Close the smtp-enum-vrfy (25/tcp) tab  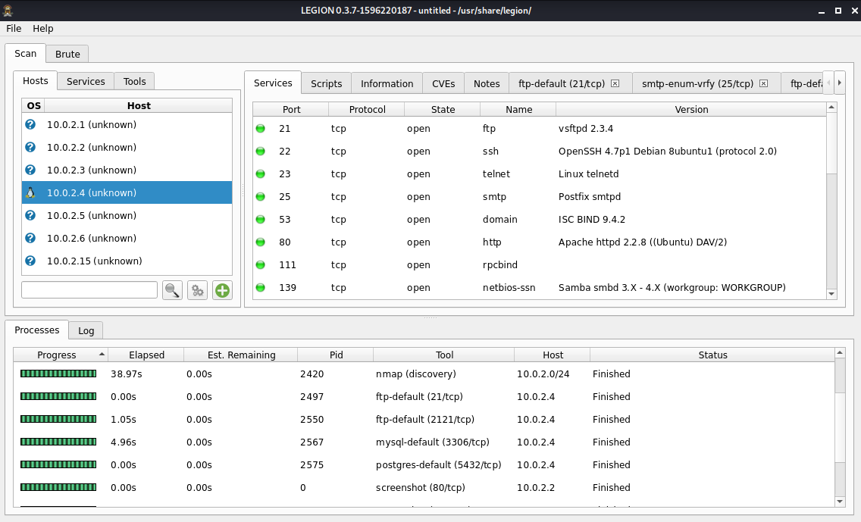[x=763, y=83]
